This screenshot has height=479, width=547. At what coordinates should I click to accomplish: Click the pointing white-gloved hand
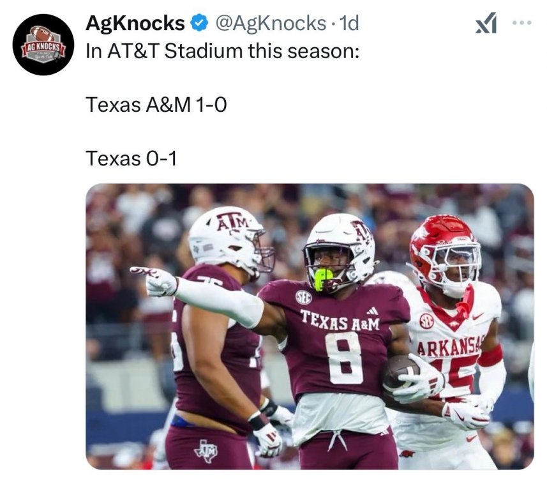[x=154, y=280]
